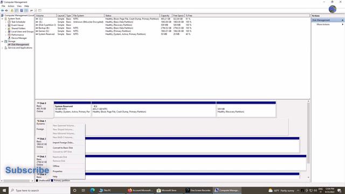Open Device Manager from the tree
The image size is (345, 194).
tap(19, 38)
